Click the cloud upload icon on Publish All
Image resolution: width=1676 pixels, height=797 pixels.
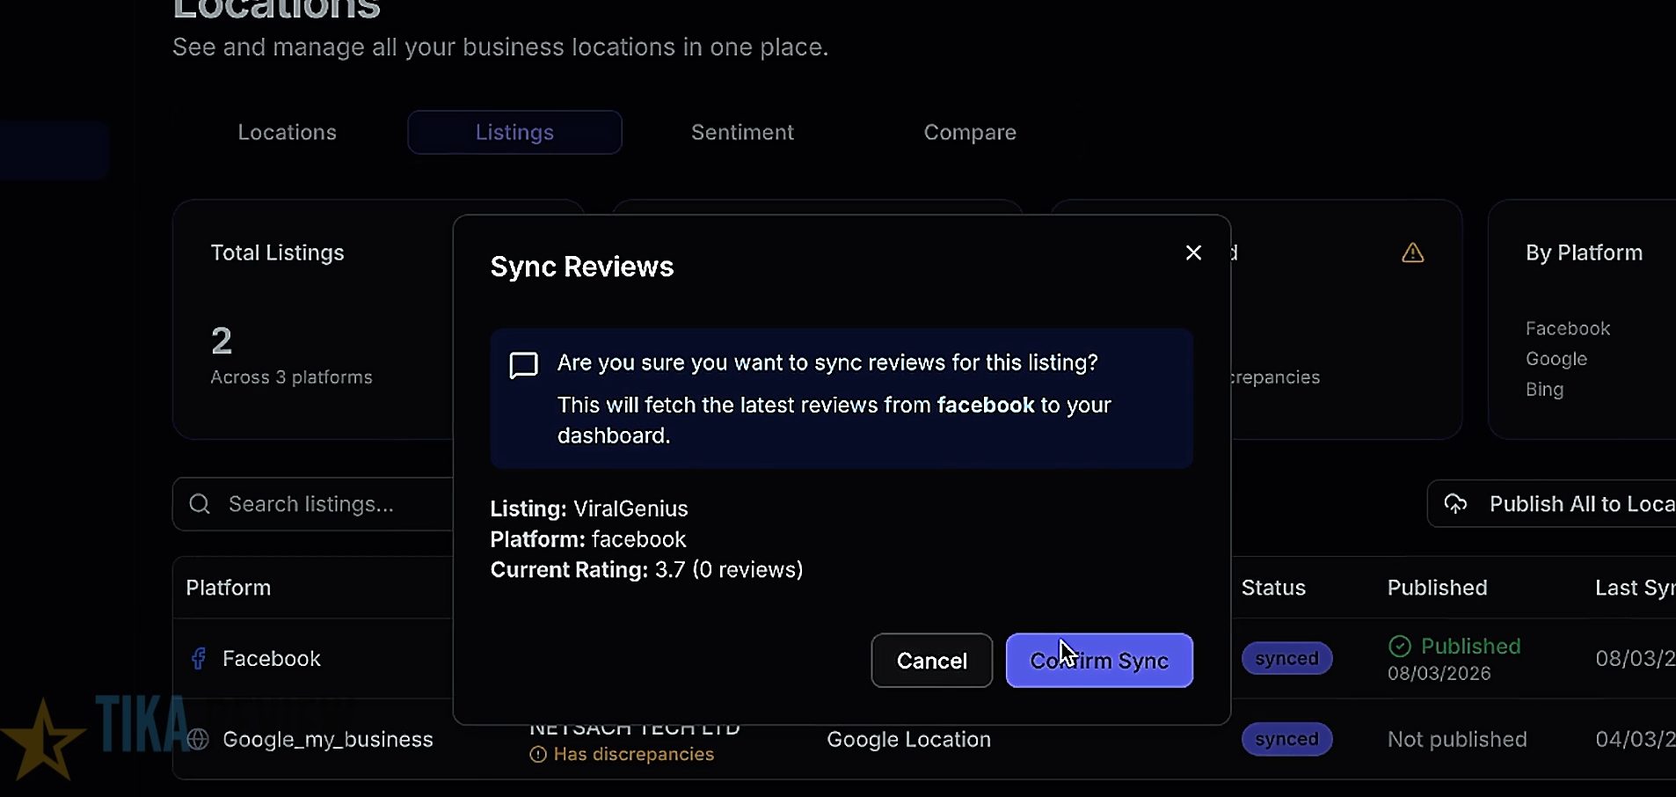[1456, 503]
